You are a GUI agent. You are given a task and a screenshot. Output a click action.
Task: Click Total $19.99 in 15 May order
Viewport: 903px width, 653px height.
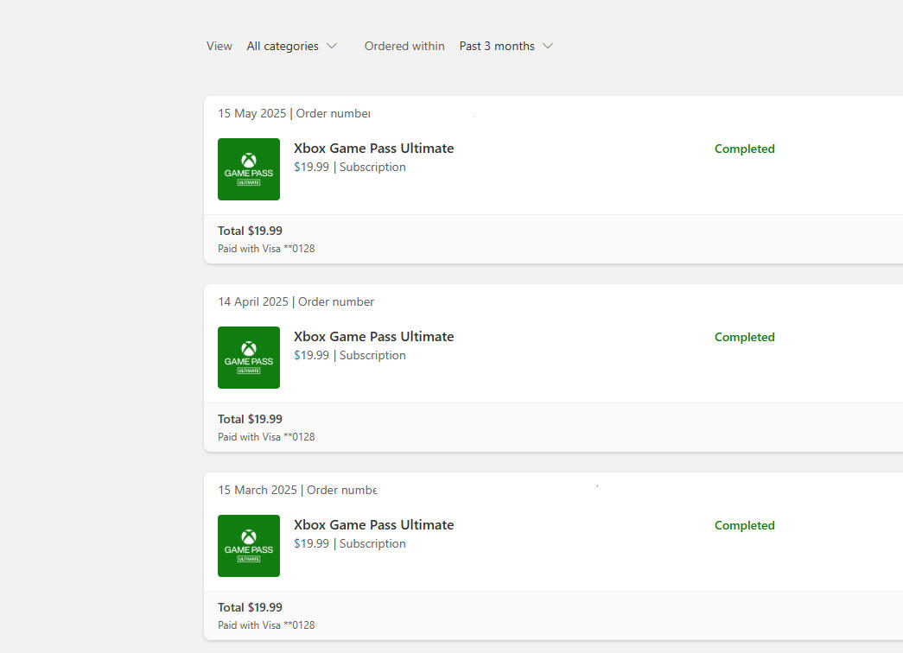tap(250, 231)
